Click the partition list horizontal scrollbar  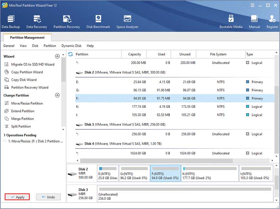pyautogui.click(x=157, y=160)
